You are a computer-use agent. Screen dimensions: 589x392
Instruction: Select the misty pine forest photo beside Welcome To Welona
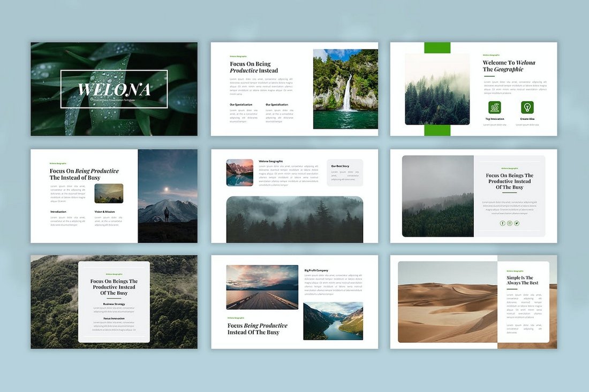click(x=437, y=89)
